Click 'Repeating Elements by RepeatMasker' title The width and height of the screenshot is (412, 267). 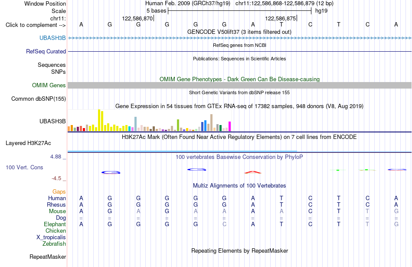pos(240,251)
